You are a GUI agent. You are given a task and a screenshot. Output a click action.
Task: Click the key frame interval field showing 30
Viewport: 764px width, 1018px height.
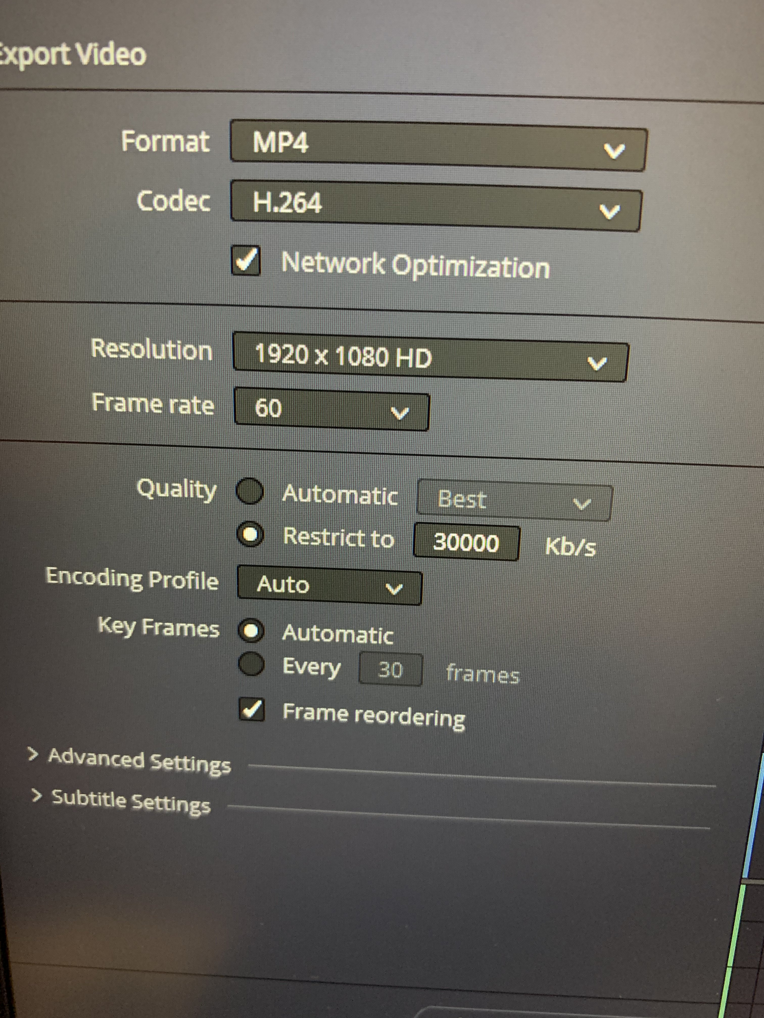pos(390,670)
